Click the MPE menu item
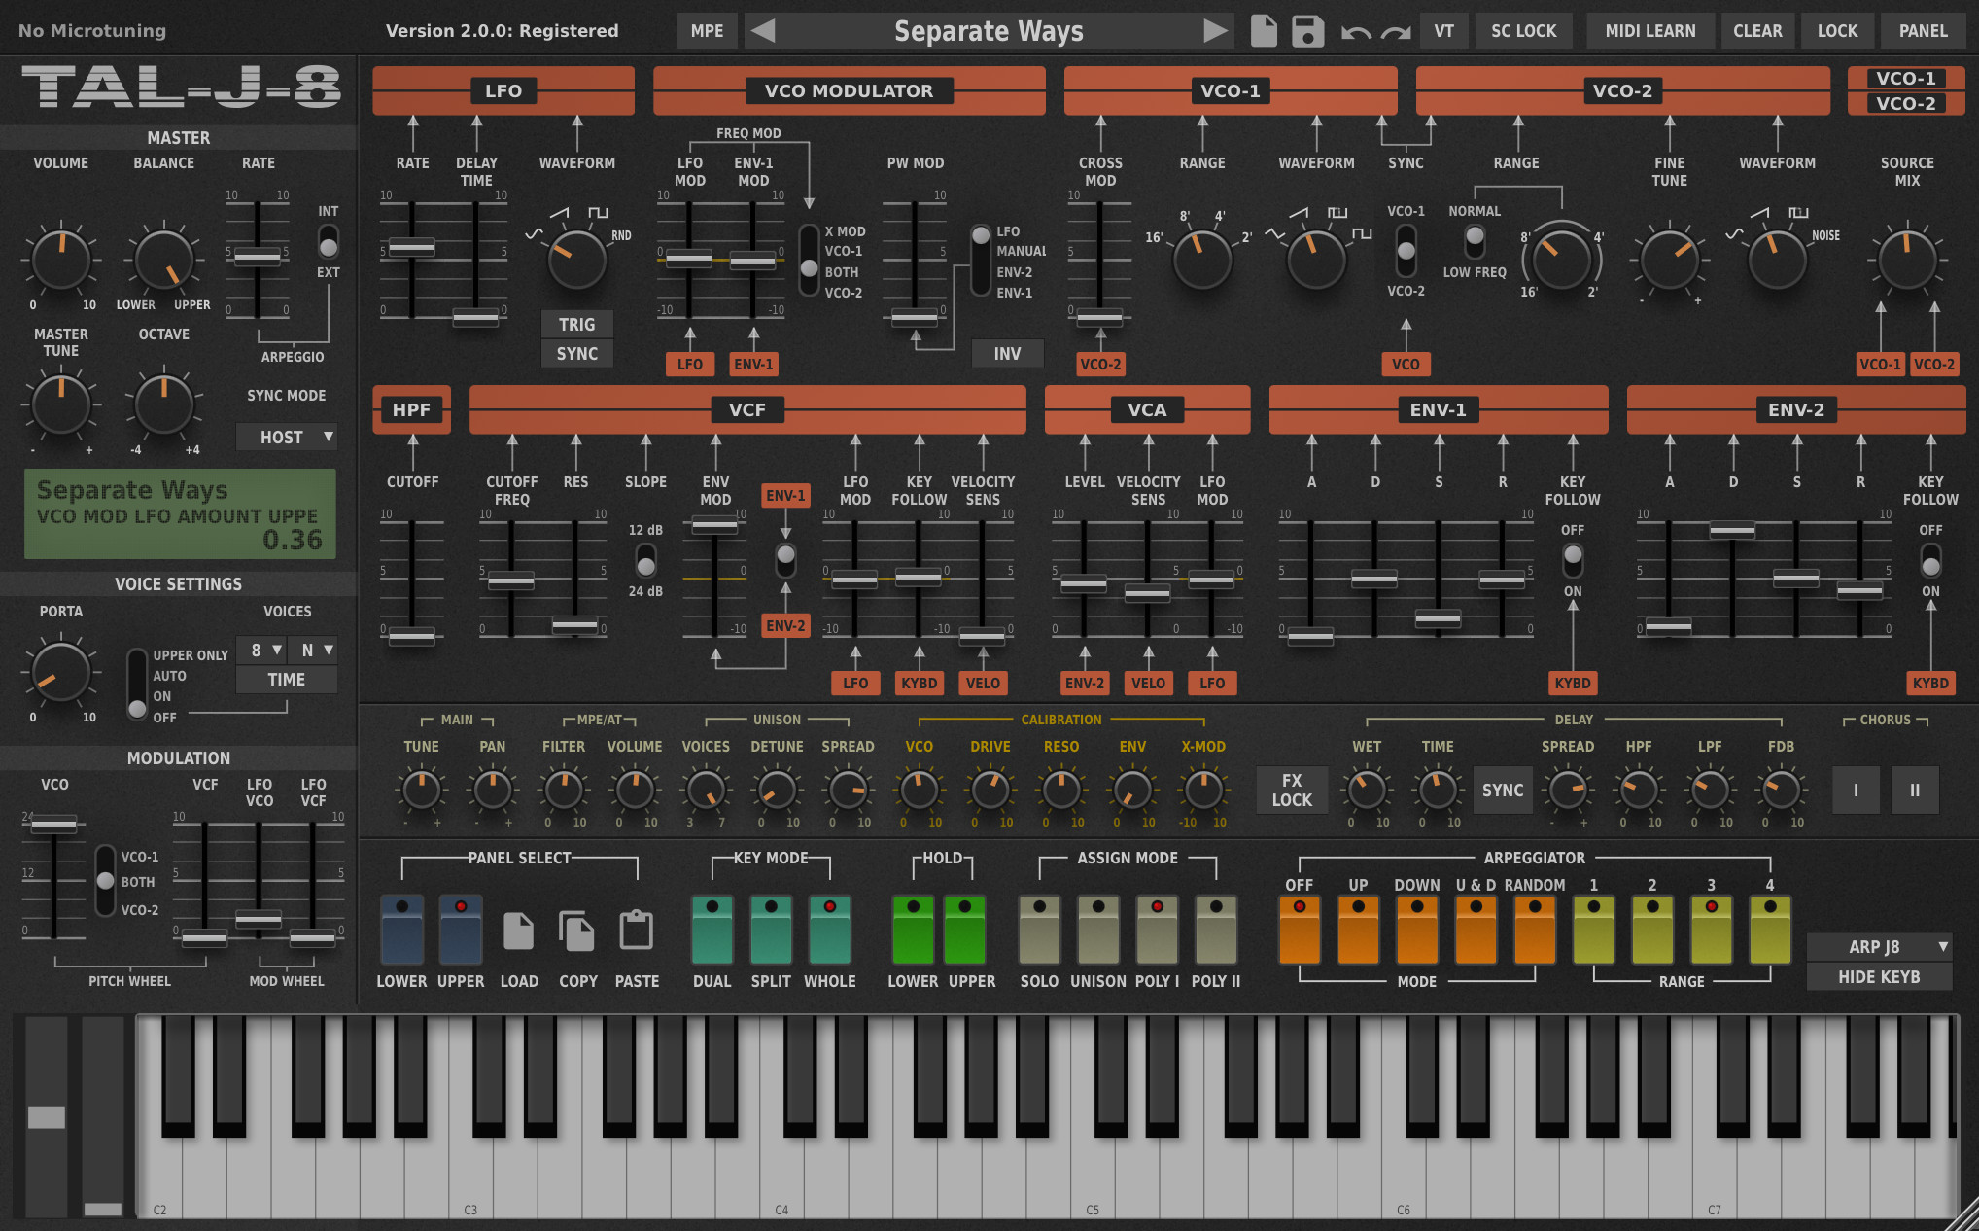Viewport: 1979px width, 1231px height. point(707,30)
